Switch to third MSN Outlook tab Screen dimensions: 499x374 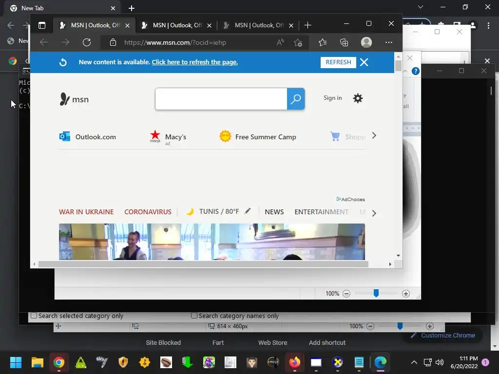click(x=258, y=25)
